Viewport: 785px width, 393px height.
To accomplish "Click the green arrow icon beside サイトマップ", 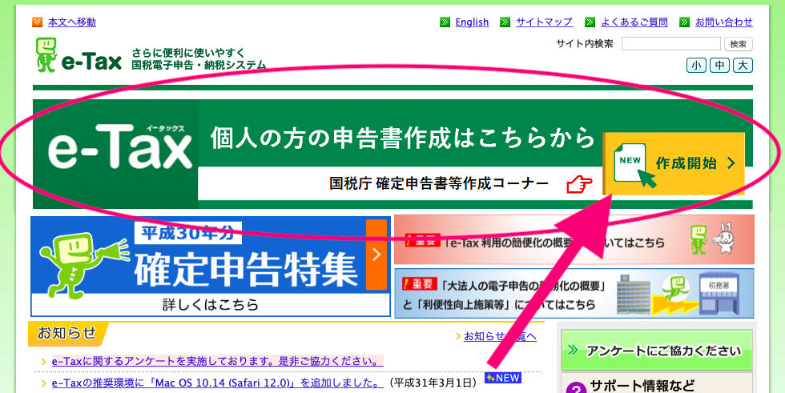I will tap(505, 22).
